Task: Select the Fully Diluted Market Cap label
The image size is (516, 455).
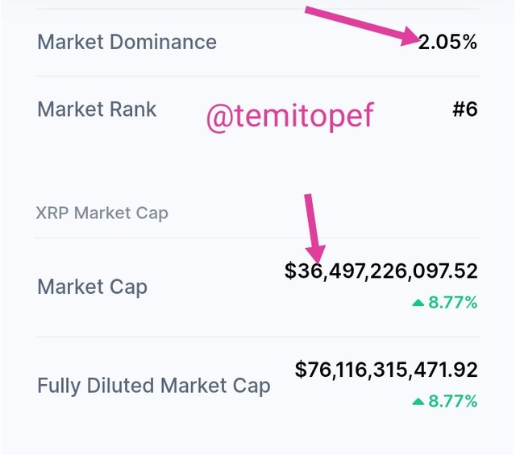Action: click(x=153, y=386)
